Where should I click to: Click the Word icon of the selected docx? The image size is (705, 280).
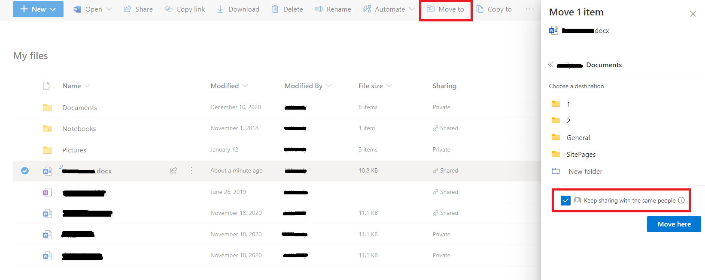click(x=47, y=171)
